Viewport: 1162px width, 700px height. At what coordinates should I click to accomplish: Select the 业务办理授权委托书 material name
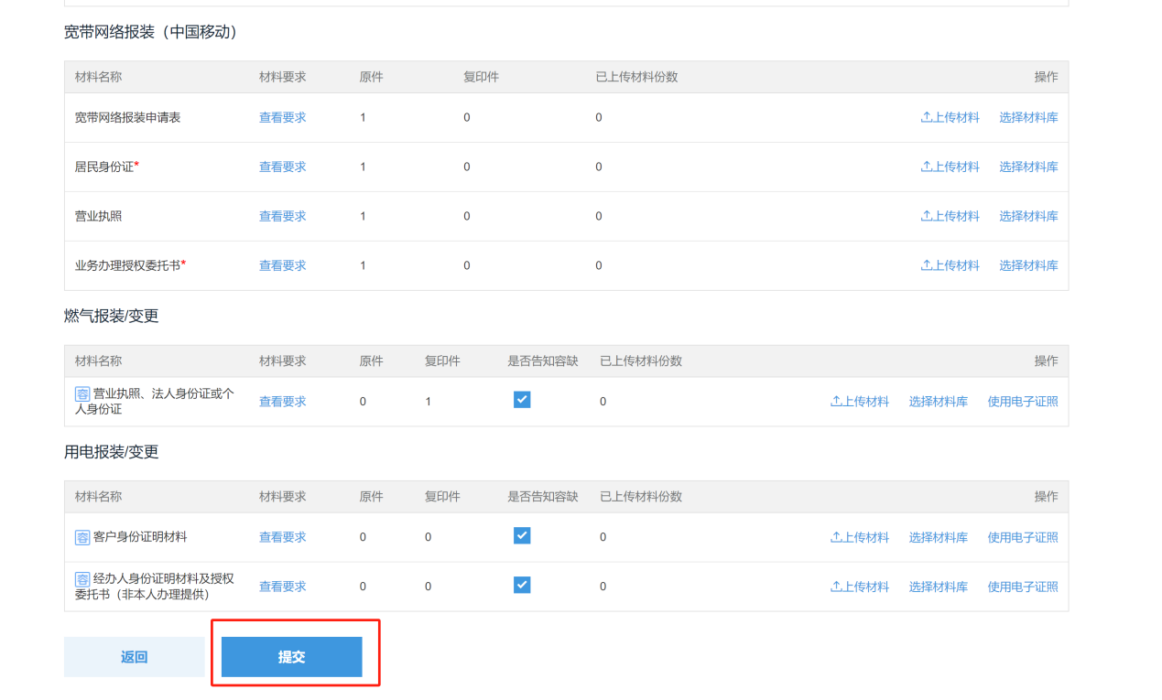pos(128,265)
